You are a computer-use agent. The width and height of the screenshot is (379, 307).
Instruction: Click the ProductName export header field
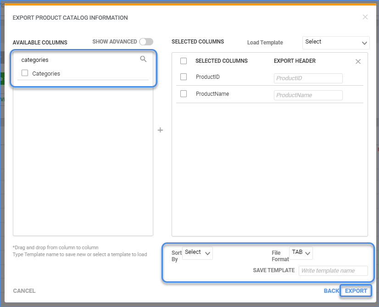[308, 95]
